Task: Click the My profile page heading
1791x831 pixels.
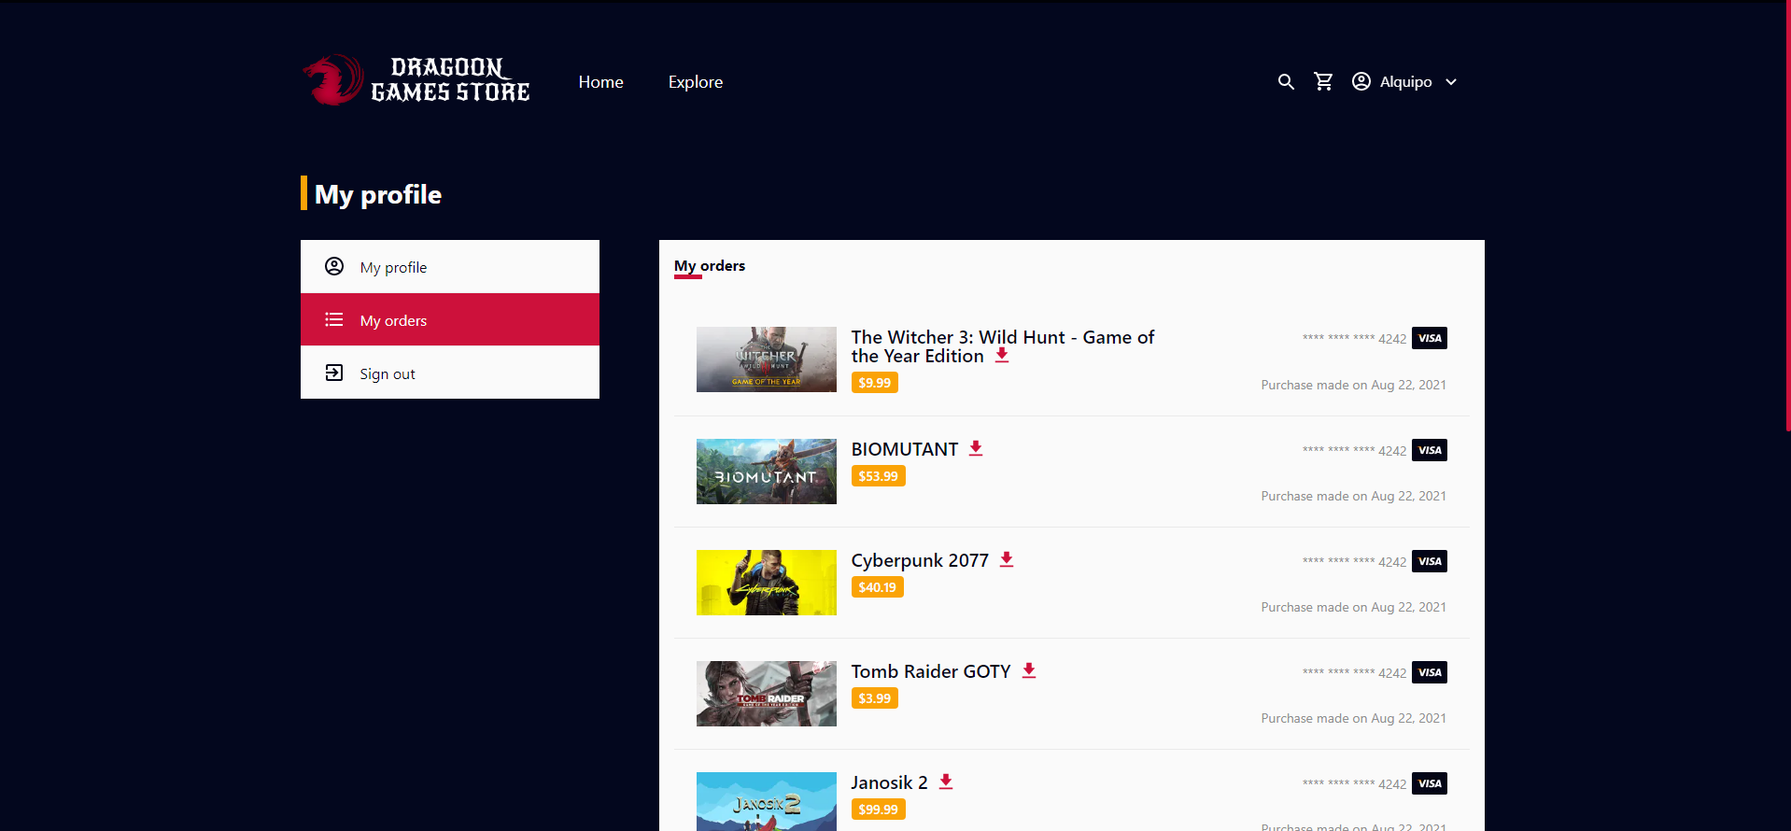Action: (378, 194)
